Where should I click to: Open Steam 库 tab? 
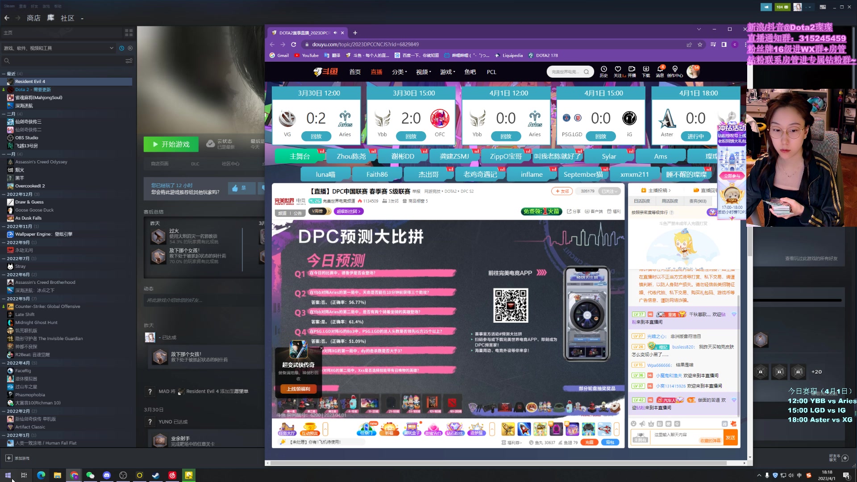[x=50, y=18]
